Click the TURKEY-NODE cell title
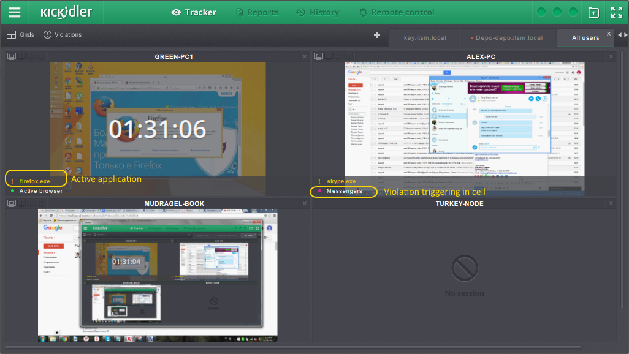Viewport: 629px width, 354px height. click(460, 204)
